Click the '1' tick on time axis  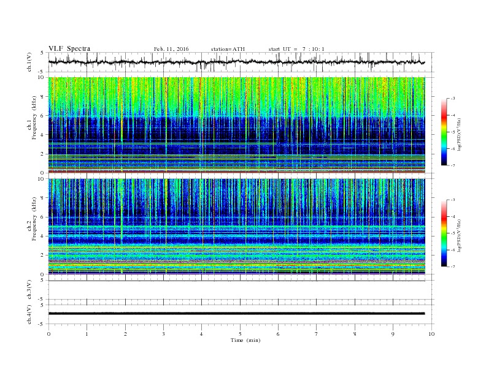point(87,334)
